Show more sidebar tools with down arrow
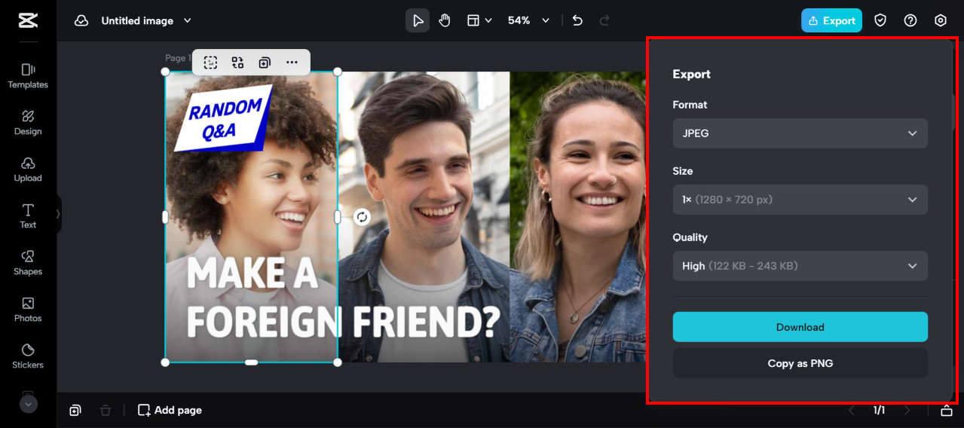964x428 pixels. click(x=28, y=404)
